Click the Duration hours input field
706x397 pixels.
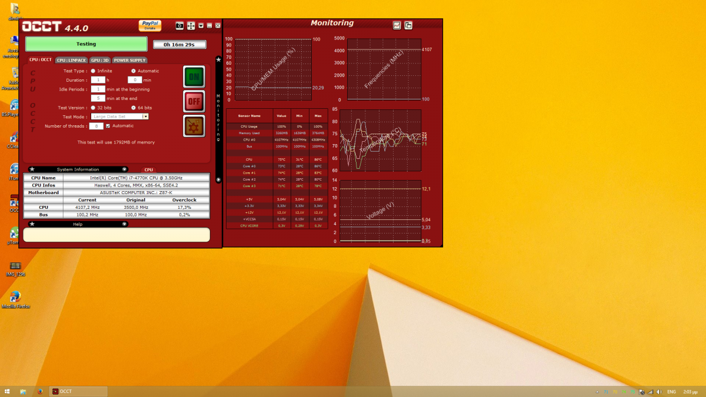[x=98, y=79]
